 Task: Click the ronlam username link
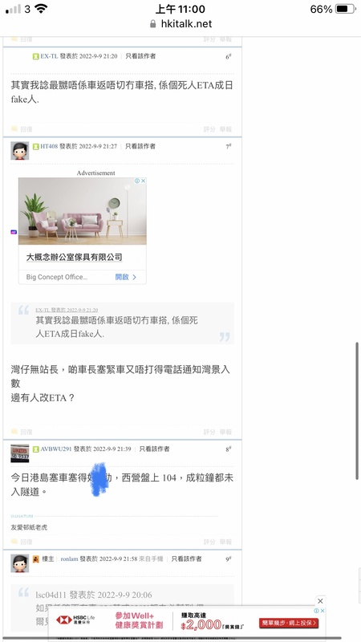point(69,559)
